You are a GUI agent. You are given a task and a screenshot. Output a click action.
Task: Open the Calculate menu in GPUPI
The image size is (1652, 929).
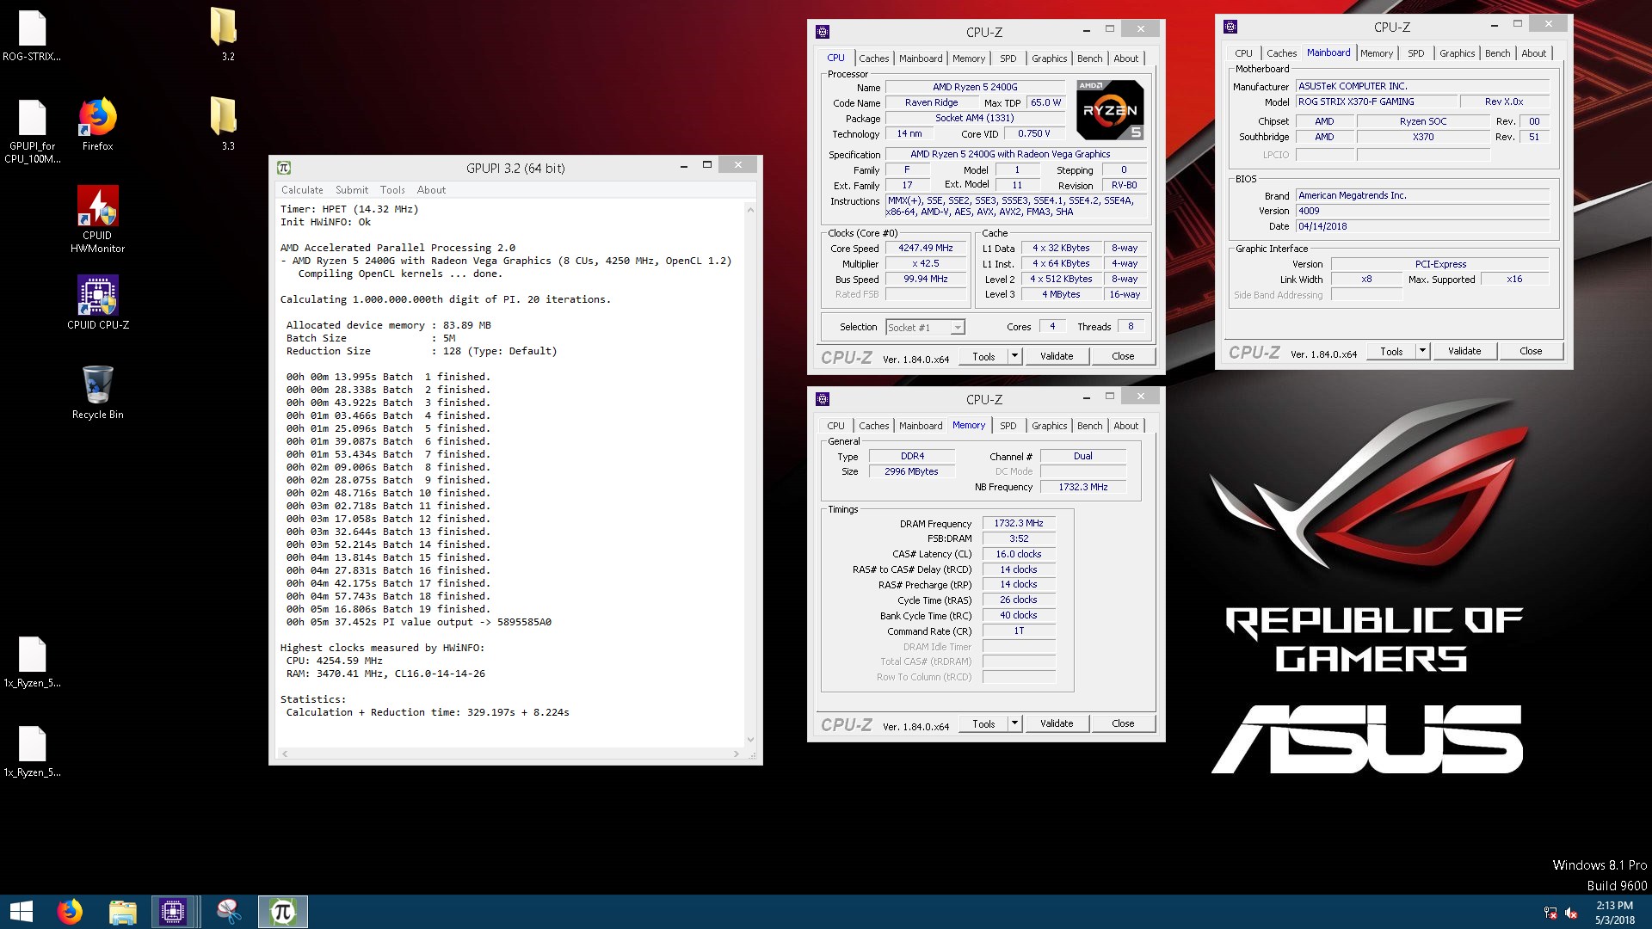pos(302,190)
